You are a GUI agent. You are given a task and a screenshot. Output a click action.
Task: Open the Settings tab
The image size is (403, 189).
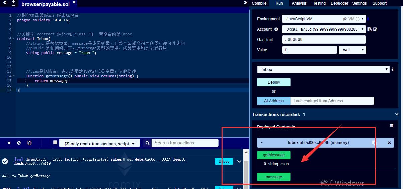click(x=359, y=3)
